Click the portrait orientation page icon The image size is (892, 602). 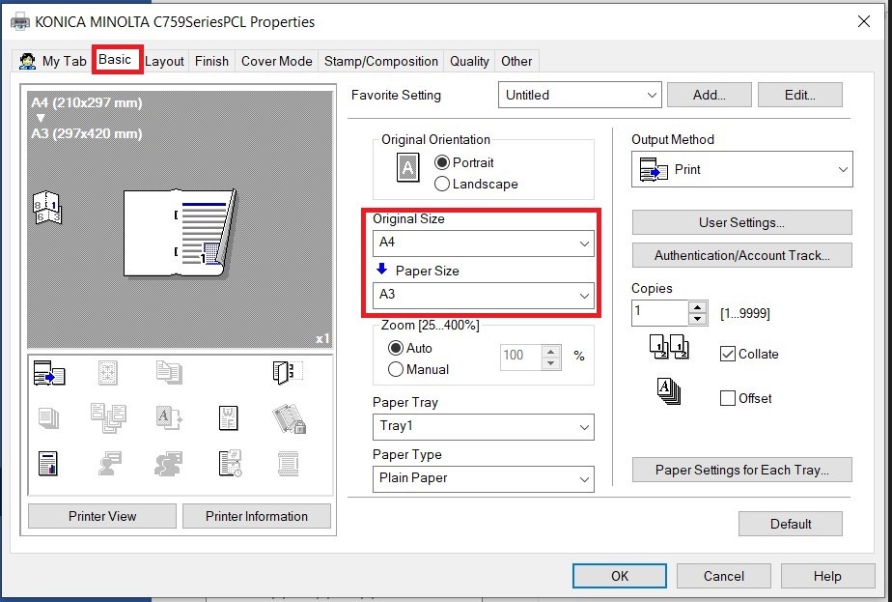click(407, 168)
